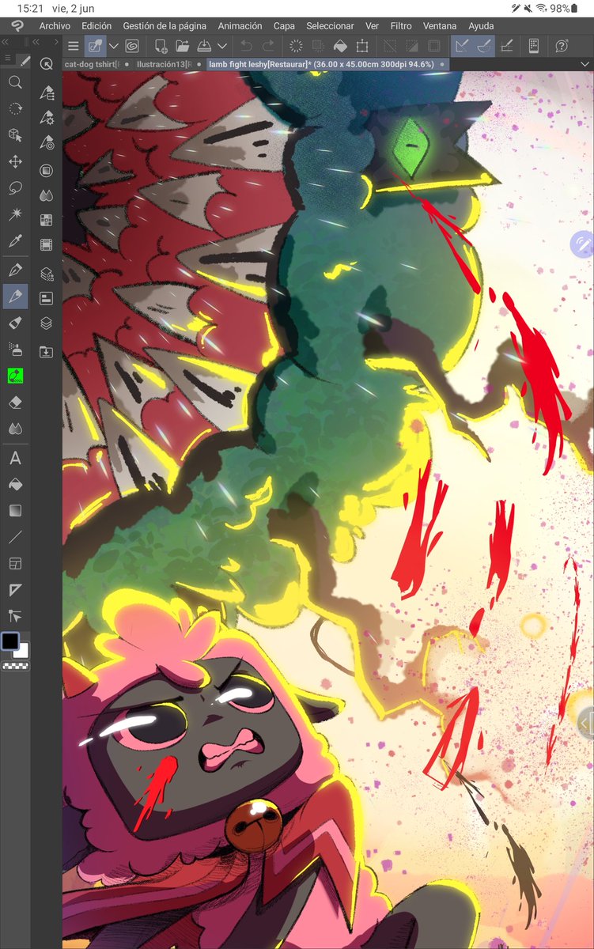Viewport: 594px width, 949px height.
Task: Open the Quick Access palette icon
Action: 47,64
